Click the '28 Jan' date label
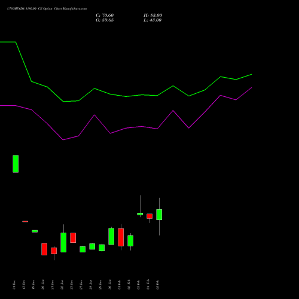Image resolution: width=299 pixels, height=299 pixels. (x=91, y=285)
